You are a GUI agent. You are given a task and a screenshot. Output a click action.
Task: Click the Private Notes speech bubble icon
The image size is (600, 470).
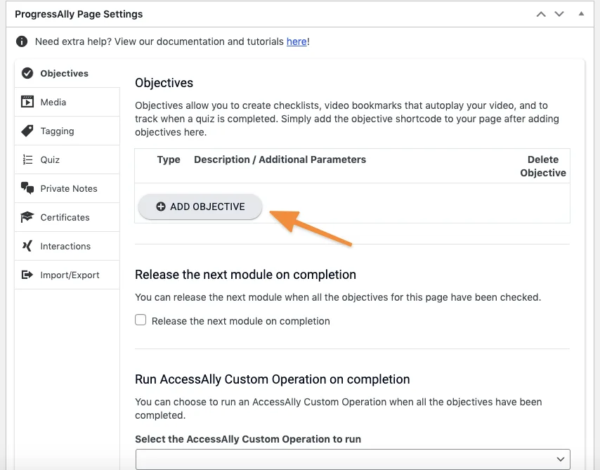(27, 188)
